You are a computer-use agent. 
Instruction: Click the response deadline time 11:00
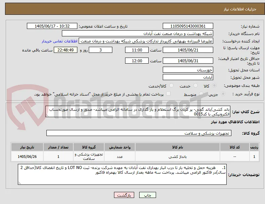pyautogui.click(x=137, y=50)
